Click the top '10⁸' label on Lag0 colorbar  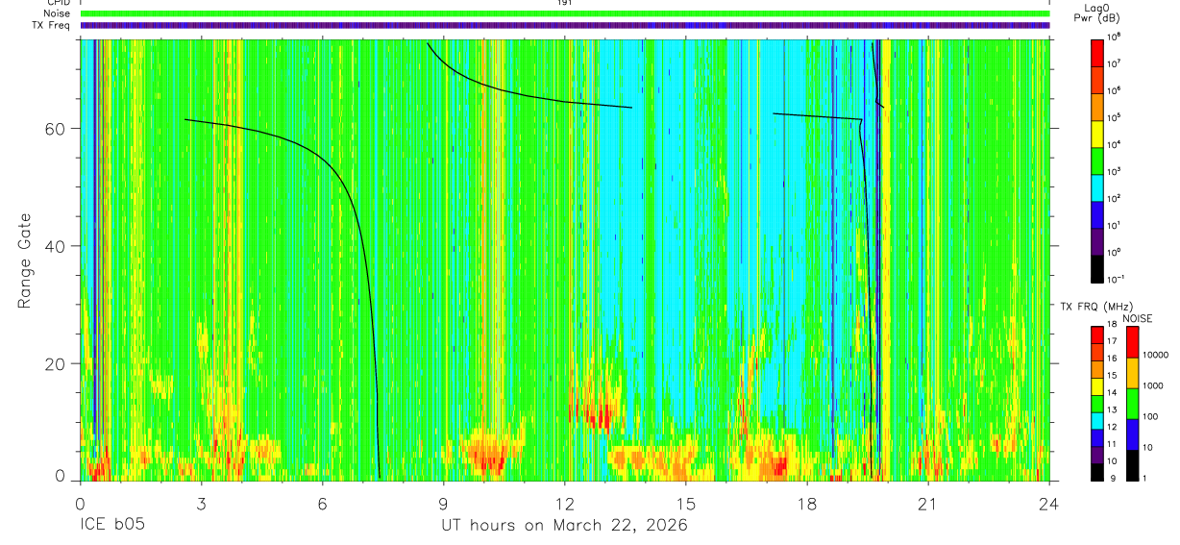(x=1114, y=37)
